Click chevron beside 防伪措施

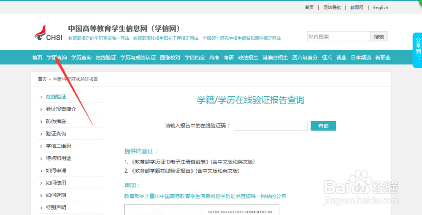(41, 122)
